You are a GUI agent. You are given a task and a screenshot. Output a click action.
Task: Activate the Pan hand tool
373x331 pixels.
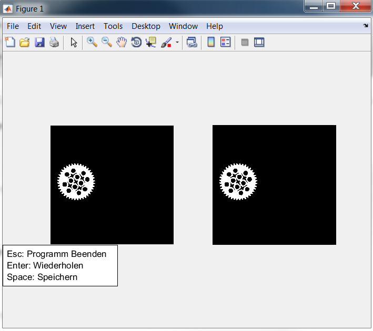(x=122, y=43)
